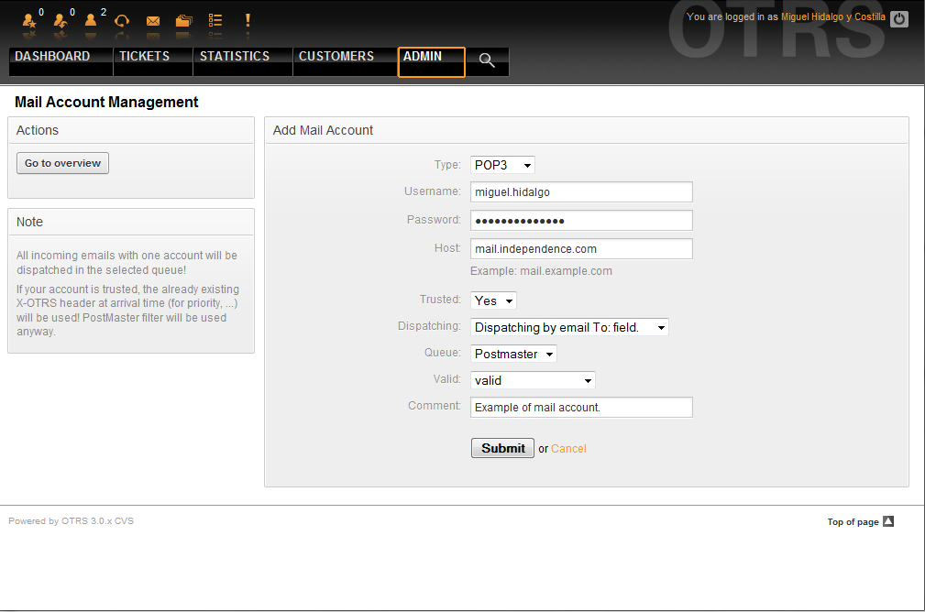This screenshot has width=925, height=612.
Task: Click the orange exclamation mark icon
Action: click(x=248, y=20)
